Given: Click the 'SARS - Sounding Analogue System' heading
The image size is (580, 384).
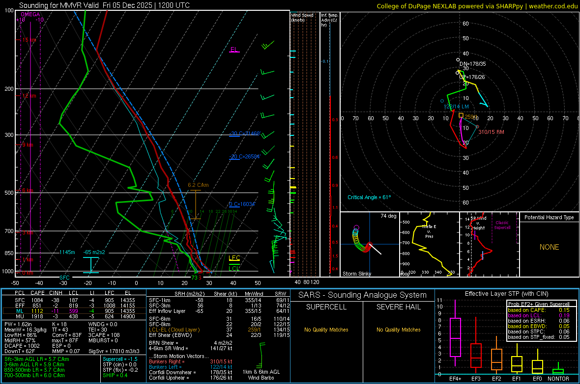Looking at the screenshot, I should coord(362,295).
